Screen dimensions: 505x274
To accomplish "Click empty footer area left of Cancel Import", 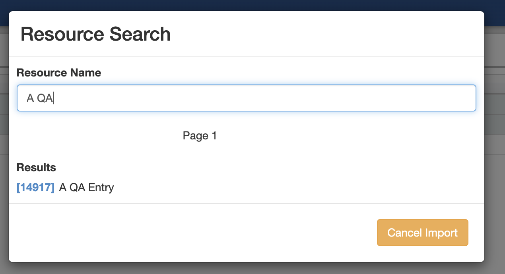I will coord(191,233).
